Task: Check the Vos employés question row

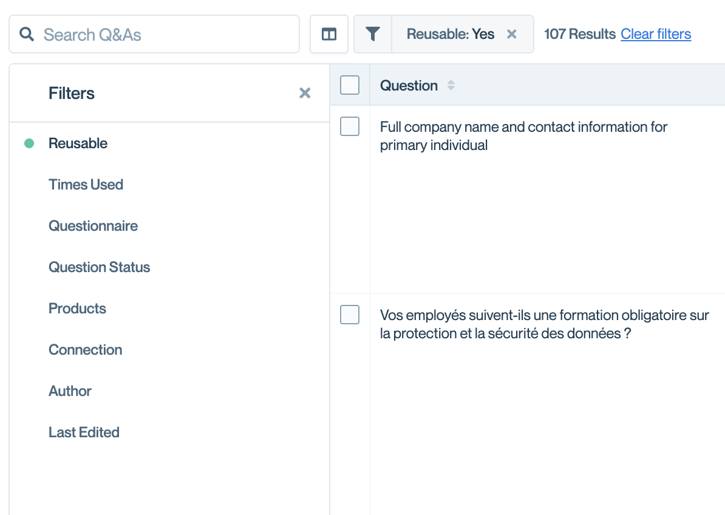Action: tap(350, 315)
